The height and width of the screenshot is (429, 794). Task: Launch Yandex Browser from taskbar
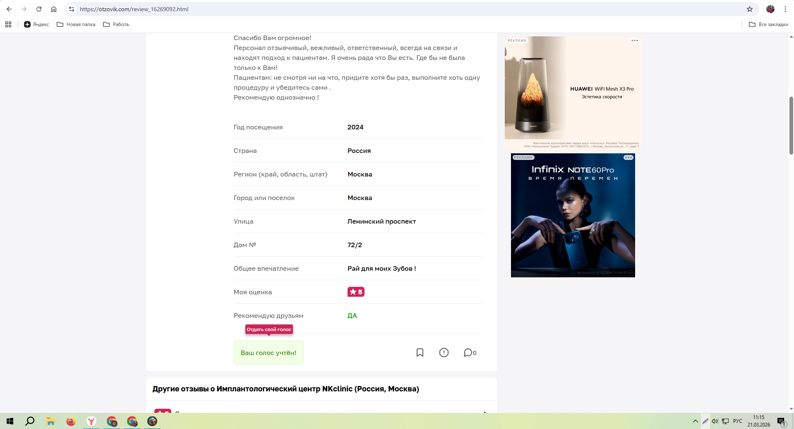(91, 421)
